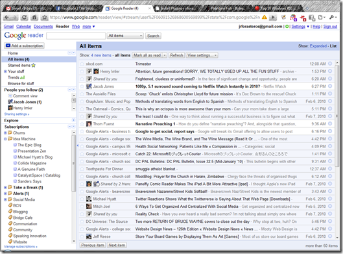Click Henry Imler's avatar in item list
The image size is (343, 254).
click(96, 71)
